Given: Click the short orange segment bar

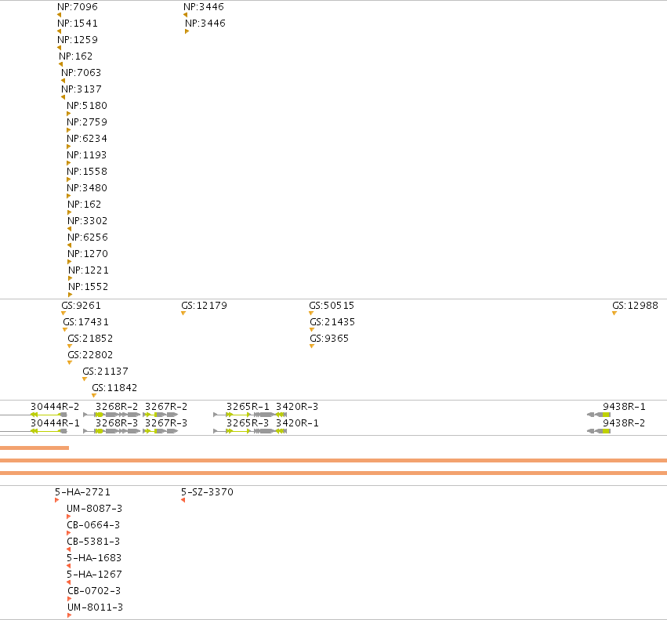Looking at the screenshot, I should (x=34, y=448).
